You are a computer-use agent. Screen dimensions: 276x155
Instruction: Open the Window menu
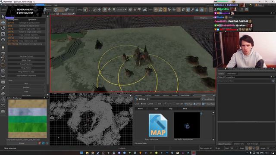[x=48, y=5]
